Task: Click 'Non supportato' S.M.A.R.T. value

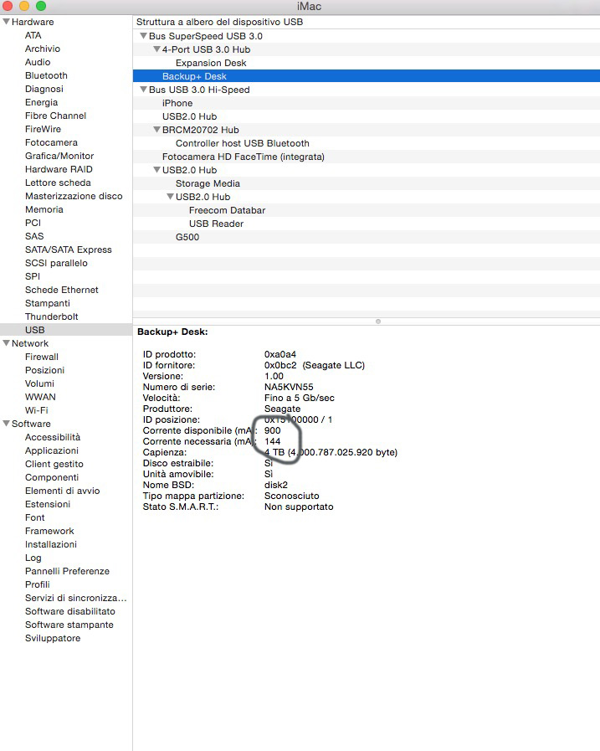Action: click(299, 507)
